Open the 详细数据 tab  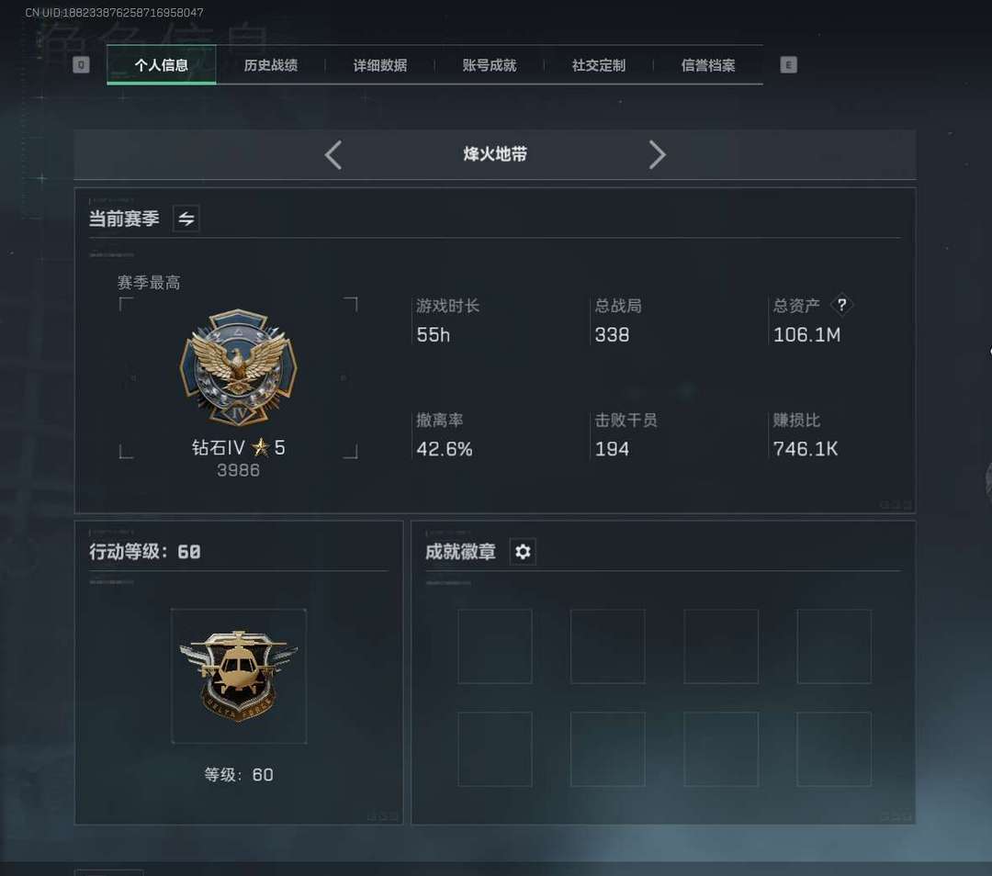[380, 65]
